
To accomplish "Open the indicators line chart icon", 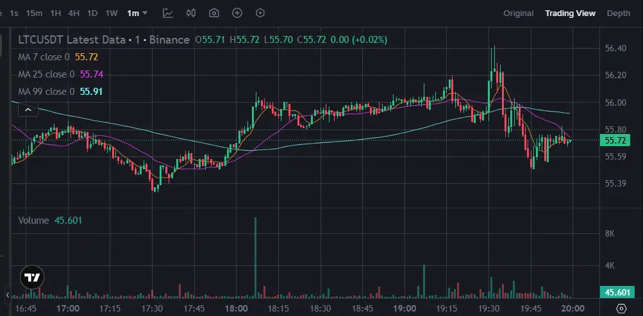I will click(x=168, y=13).
